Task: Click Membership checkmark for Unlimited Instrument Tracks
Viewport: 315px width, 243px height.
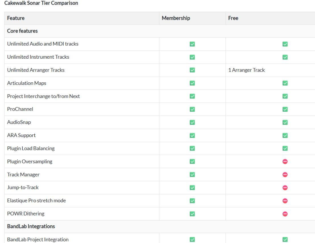Action: pyautogui.click(x=192, y=57)
